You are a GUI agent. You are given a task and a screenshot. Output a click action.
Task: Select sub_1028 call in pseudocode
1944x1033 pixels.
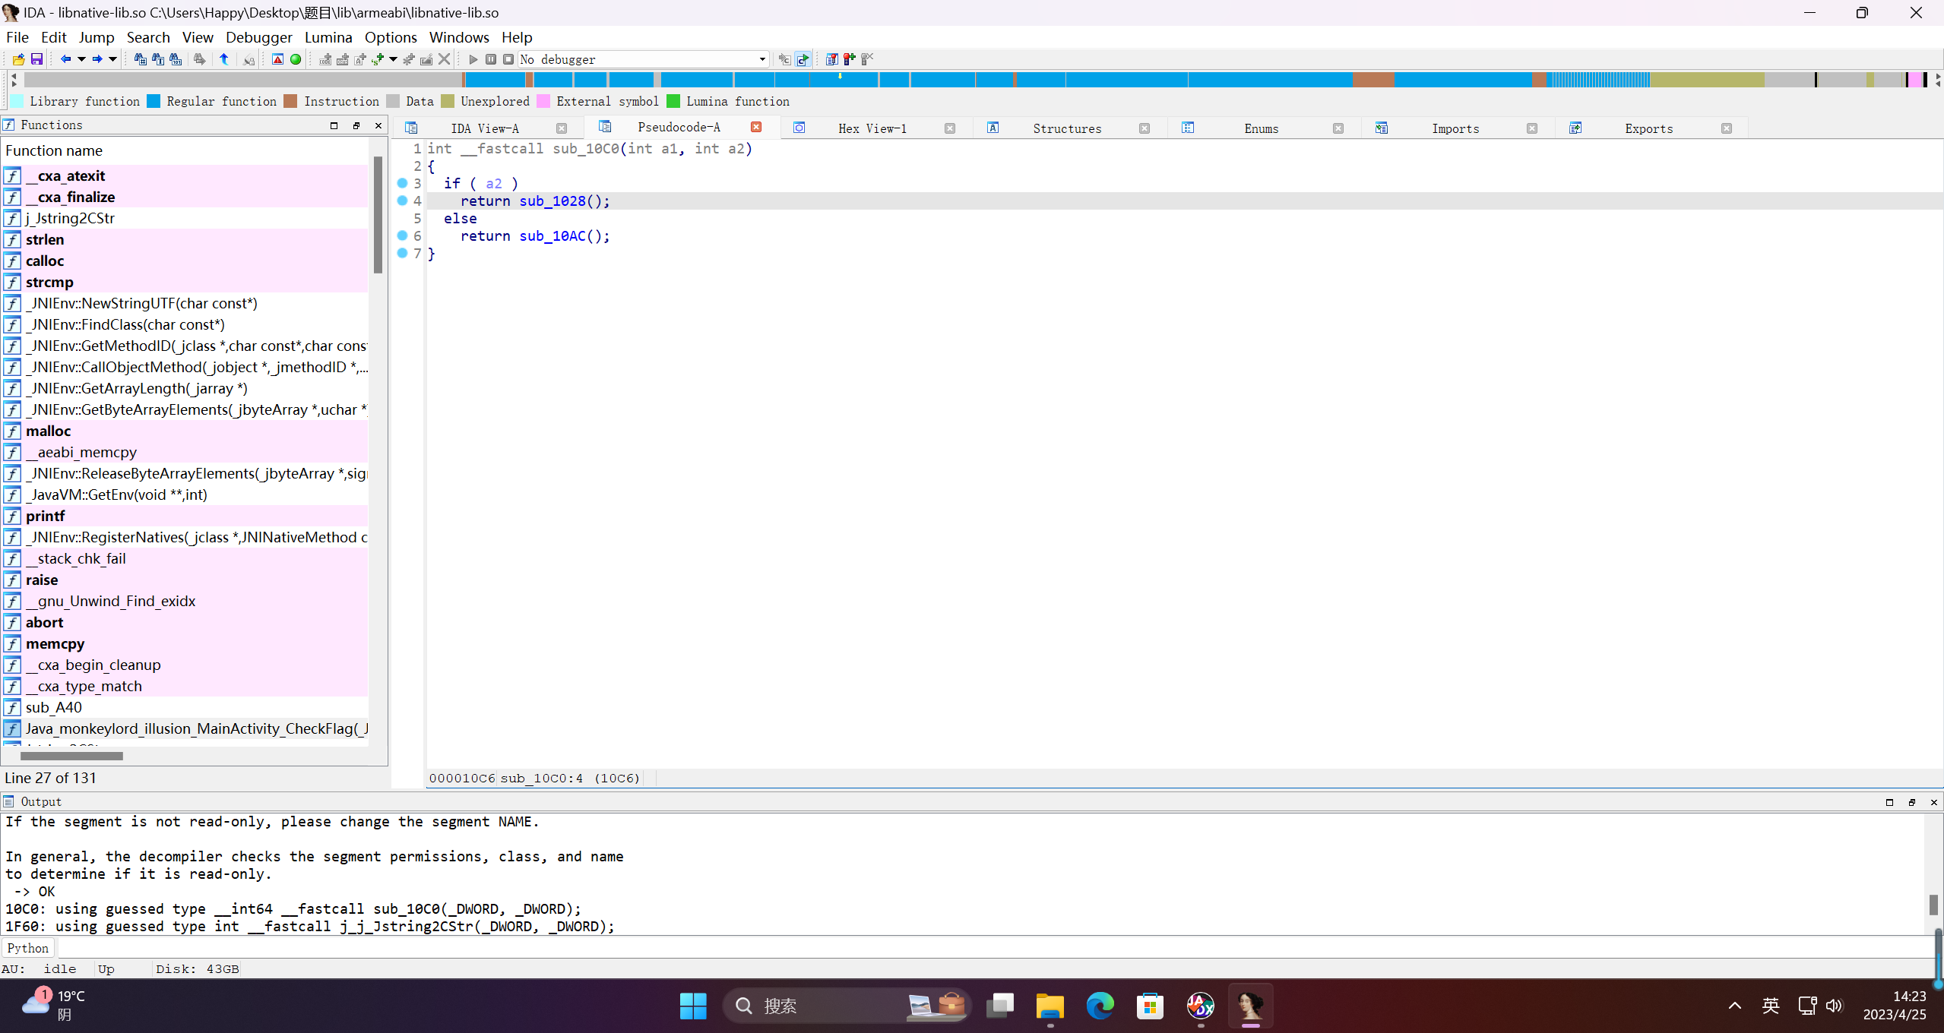tap(552, 201)
